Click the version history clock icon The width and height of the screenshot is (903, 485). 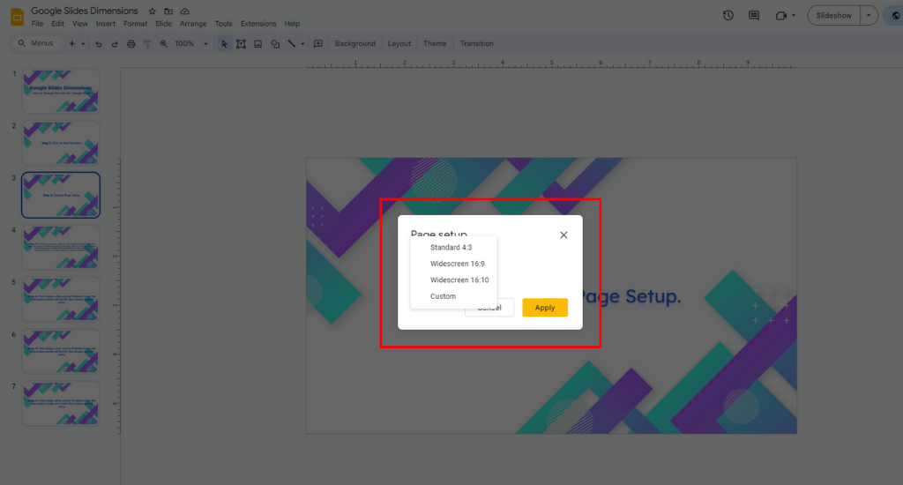(x=728, y=16)
